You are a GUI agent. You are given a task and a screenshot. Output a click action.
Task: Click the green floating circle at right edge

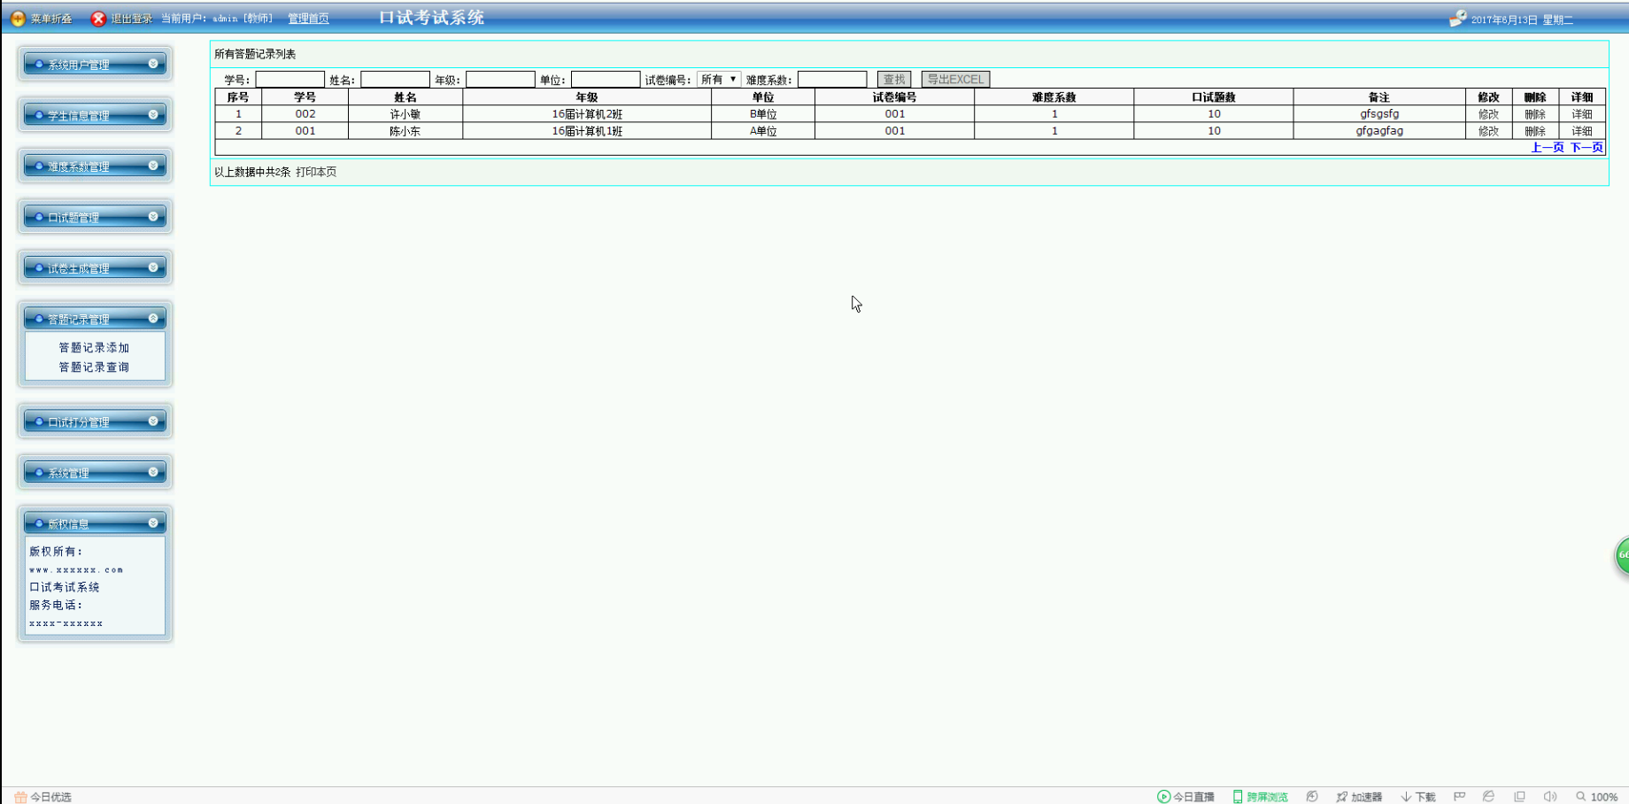[x=1623, y=556]
